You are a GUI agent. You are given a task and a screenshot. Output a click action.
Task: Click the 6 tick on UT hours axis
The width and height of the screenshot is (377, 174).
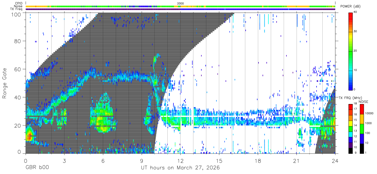103,160
